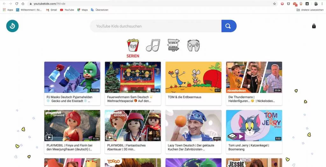Screen dimensions: 326x167
Task: Click the Gmail mail checker extension icon
Action: tap(295, 4)
